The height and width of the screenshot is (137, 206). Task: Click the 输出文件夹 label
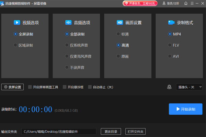[9, 132]
